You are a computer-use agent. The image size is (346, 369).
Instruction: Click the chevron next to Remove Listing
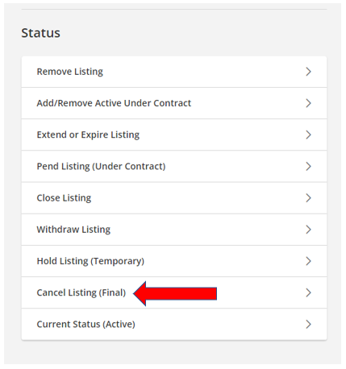308,72
